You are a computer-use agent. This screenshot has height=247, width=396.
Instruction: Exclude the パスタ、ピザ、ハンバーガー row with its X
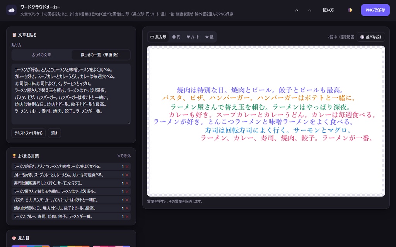[x=127, y=200]
